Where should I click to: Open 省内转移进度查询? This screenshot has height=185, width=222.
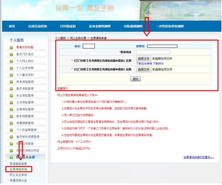(28, 137)
